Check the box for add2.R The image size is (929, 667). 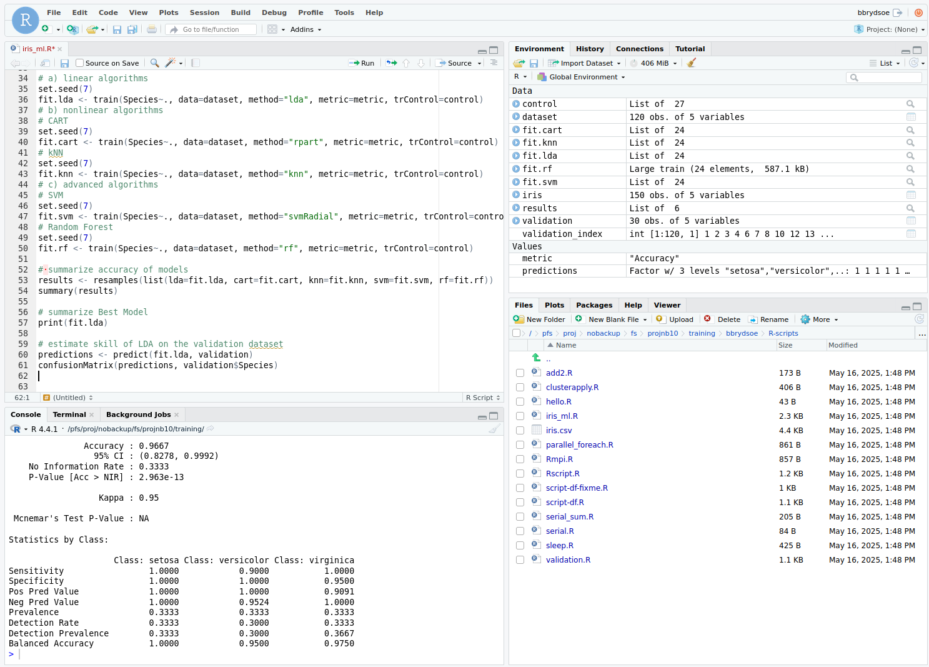[x=520, y=373]
